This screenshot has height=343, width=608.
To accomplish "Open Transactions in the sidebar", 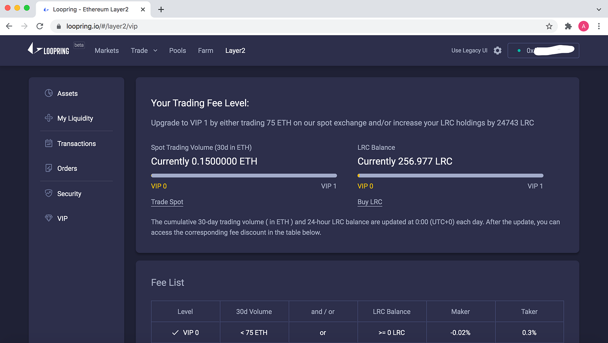I will [x=76, y=143].
